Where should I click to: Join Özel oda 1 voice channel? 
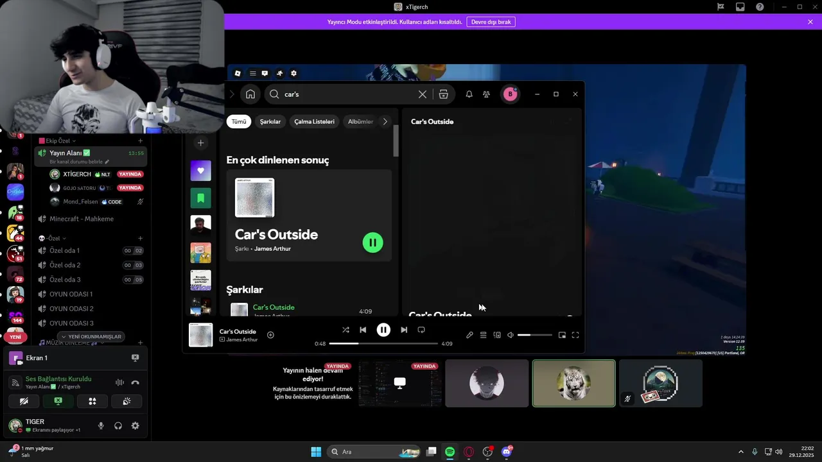coord(91,250)
